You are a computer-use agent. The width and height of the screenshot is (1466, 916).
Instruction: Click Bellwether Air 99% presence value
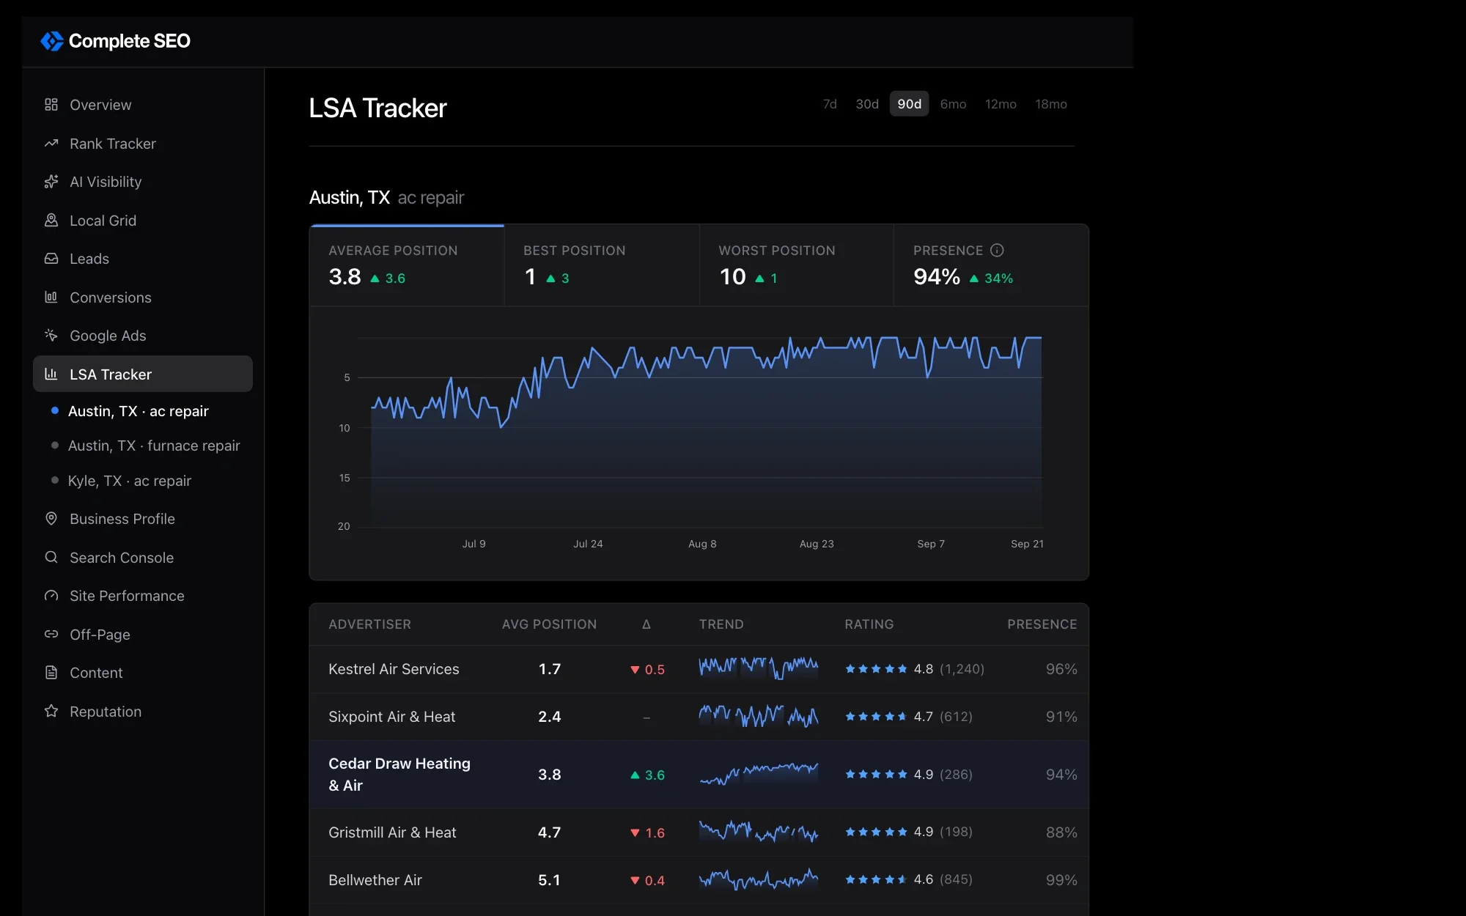(1061, 880)
